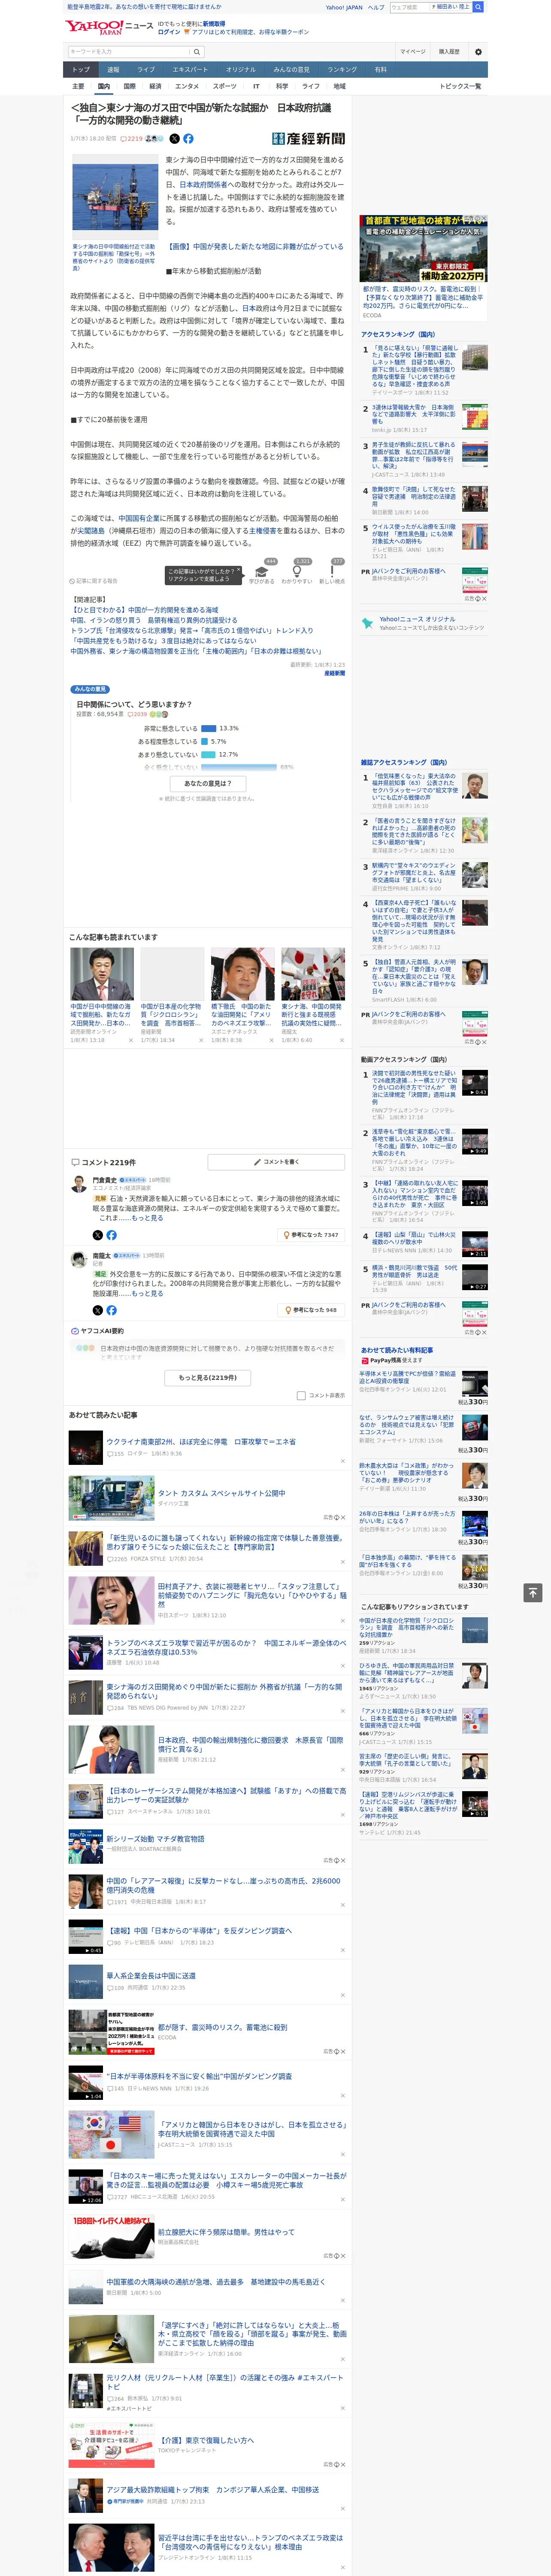Click the コメントを書く button
The height and width of the screenshot is (2576, 551).
tap(276, 1162)
